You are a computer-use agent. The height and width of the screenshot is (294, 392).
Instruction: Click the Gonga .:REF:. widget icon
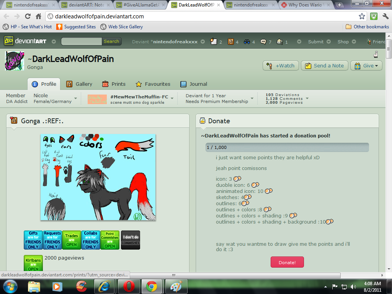point(13,120)
